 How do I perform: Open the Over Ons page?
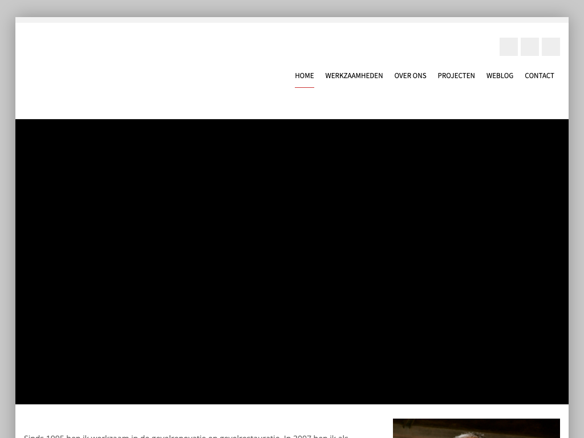410,76
